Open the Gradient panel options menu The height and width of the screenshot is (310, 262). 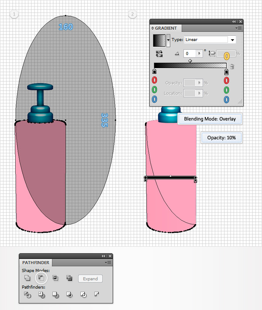(239, 28)
